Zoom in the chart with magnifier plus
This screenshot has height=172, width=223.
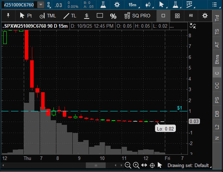[x=136, y=165]
